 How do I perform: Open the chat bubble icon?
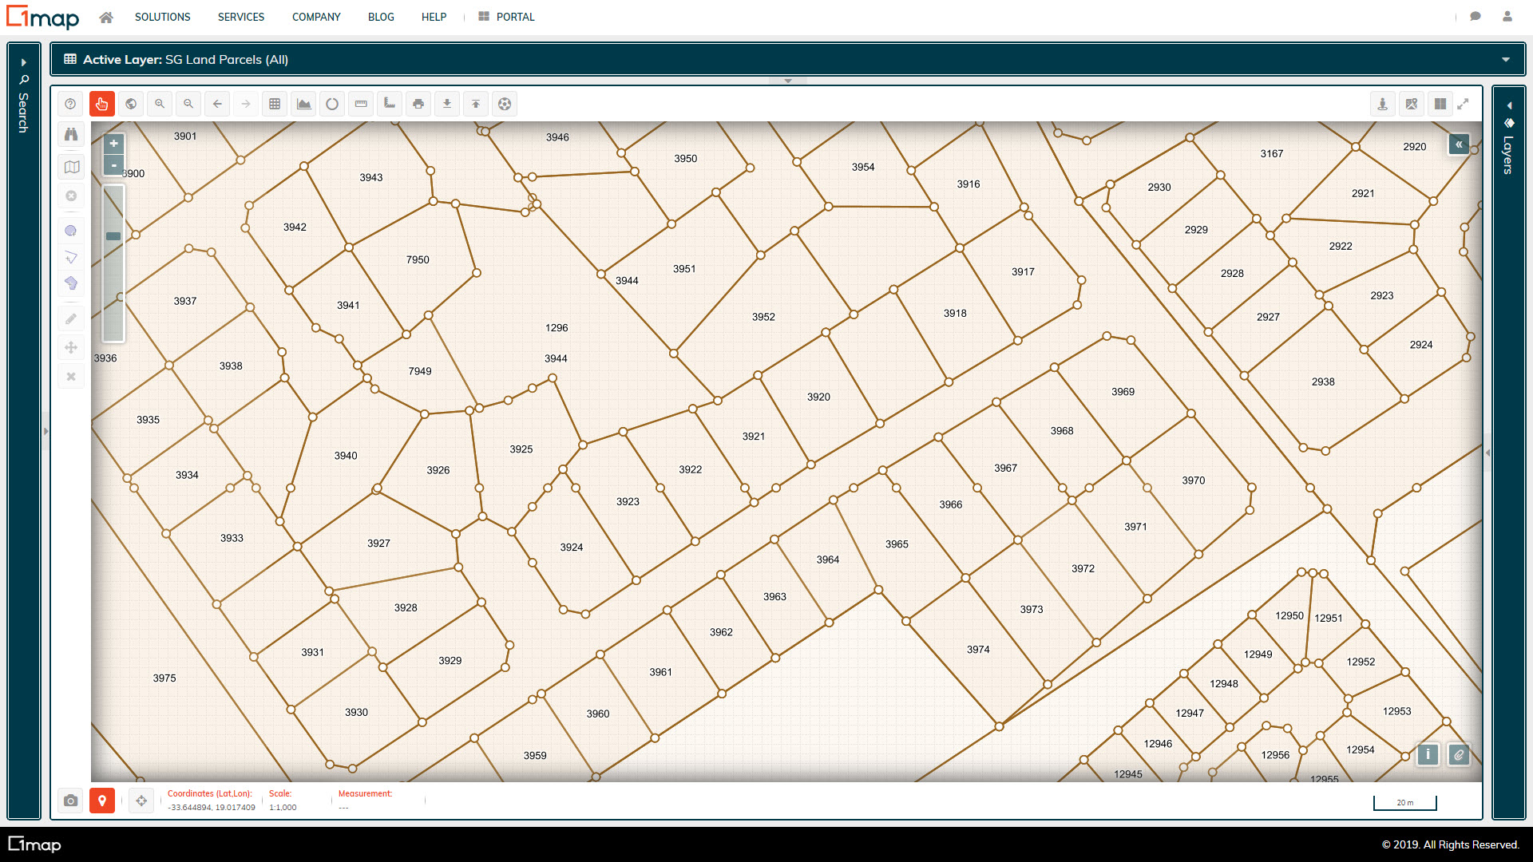[1476, 17]
